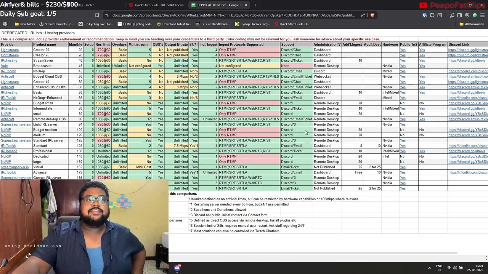Open the Leisure Handlebars bookmark
The width and height of the screenshot is (488, 274).
pos(213,24)
